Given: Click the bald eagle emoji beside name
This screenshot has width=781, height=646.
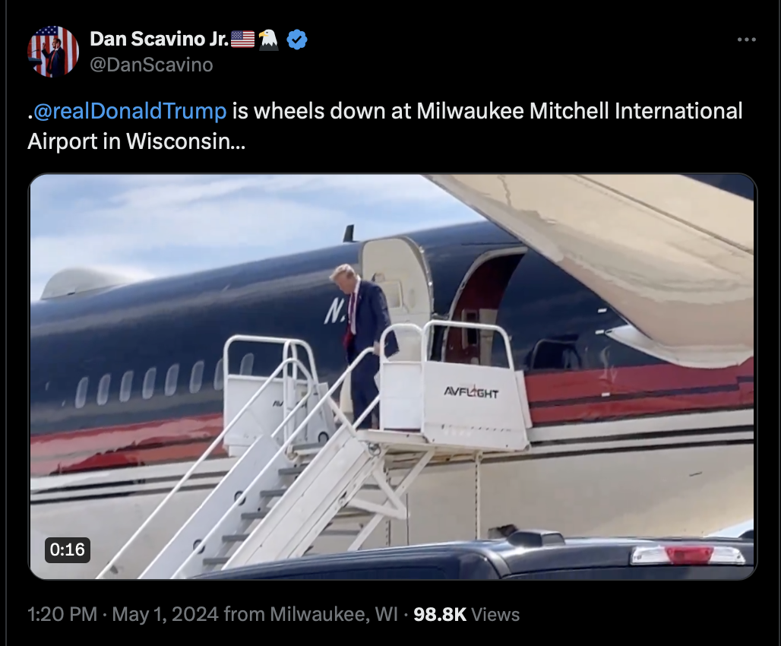Looking at the screenshot, I should click(x=269, y=39).
